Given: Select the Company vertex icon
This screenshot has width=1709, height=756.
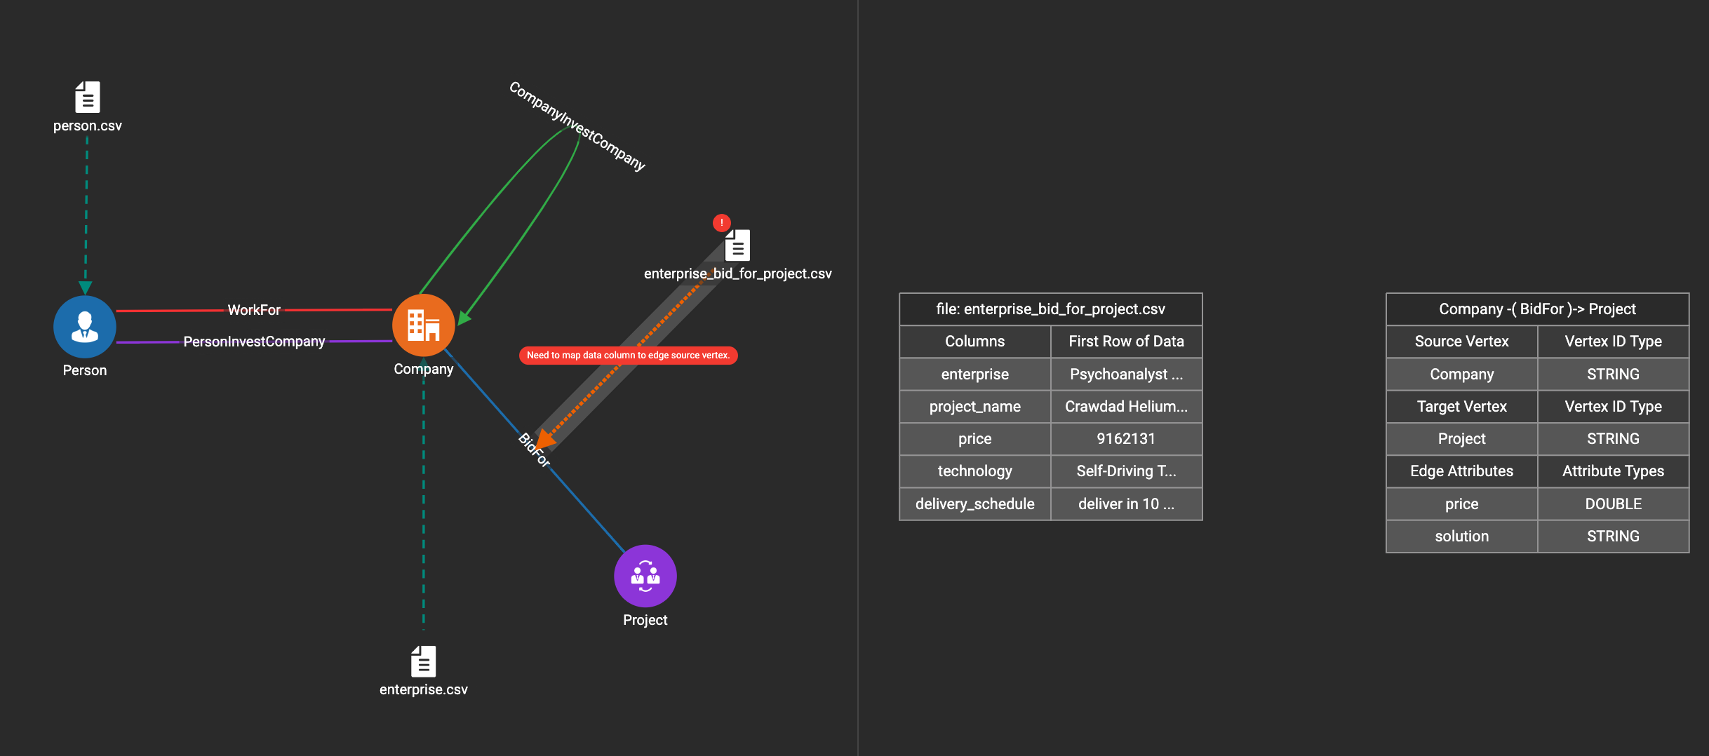Looking at the screenshot, I should (x=423, y=325).
